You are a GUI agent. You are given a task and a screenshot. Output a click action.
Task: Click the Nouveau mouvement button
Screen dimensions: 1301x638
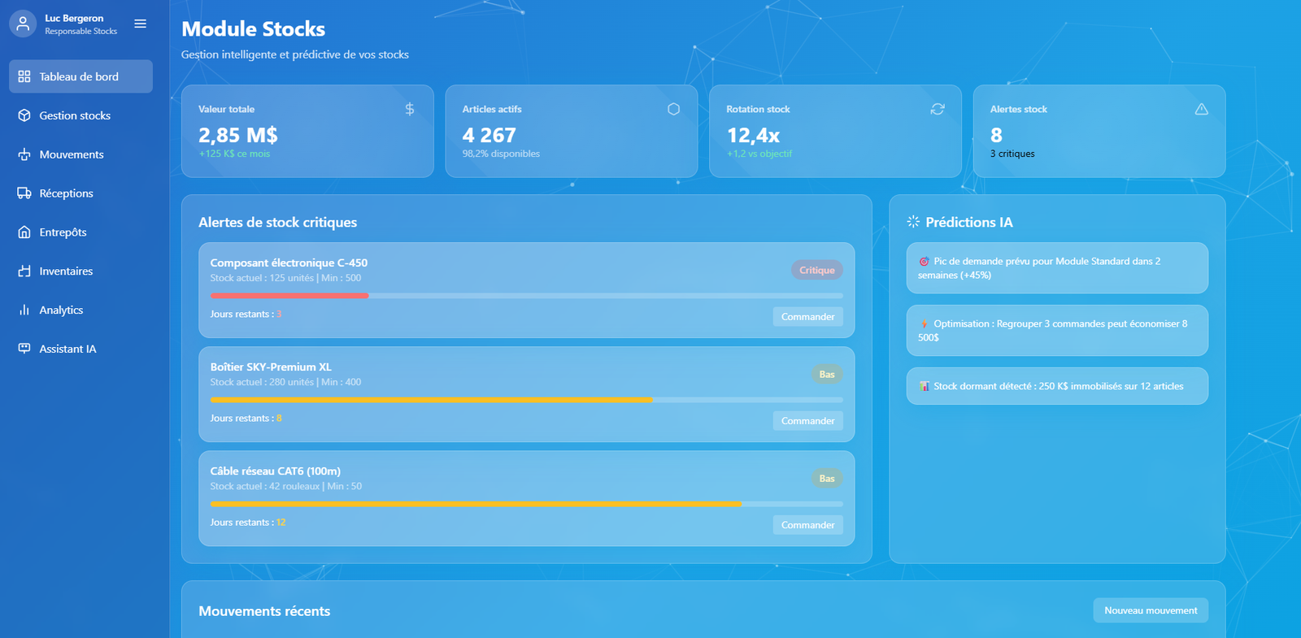coord(1150,610)
